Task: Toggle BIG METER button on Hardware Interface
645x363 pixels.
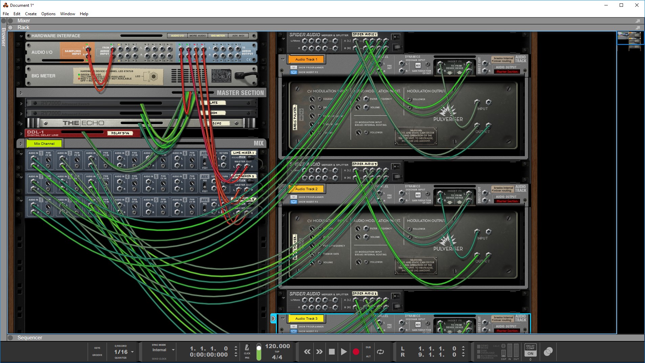Action: [x=218, y=36]
